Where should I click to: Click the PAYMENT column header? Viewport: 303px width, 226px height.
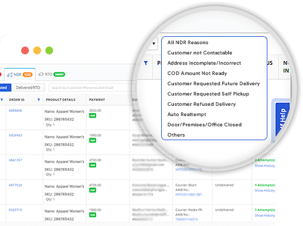(97, 100)
